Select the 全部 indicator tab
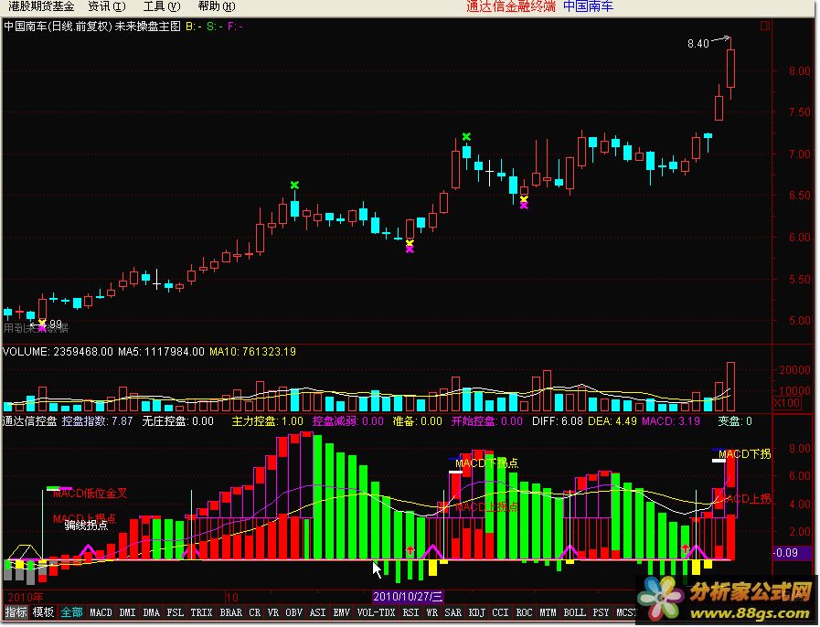Viewport: 820px width, 627px height. (71, 611)
